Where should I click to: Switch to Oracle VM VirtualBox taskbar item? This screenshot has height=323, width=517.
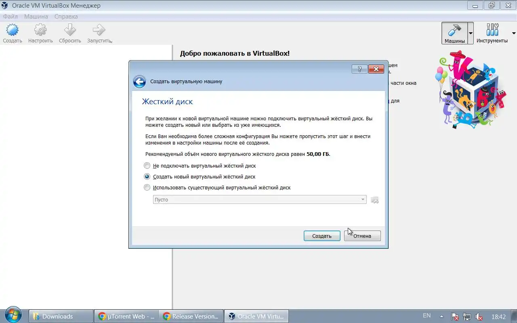pos(256,316)
